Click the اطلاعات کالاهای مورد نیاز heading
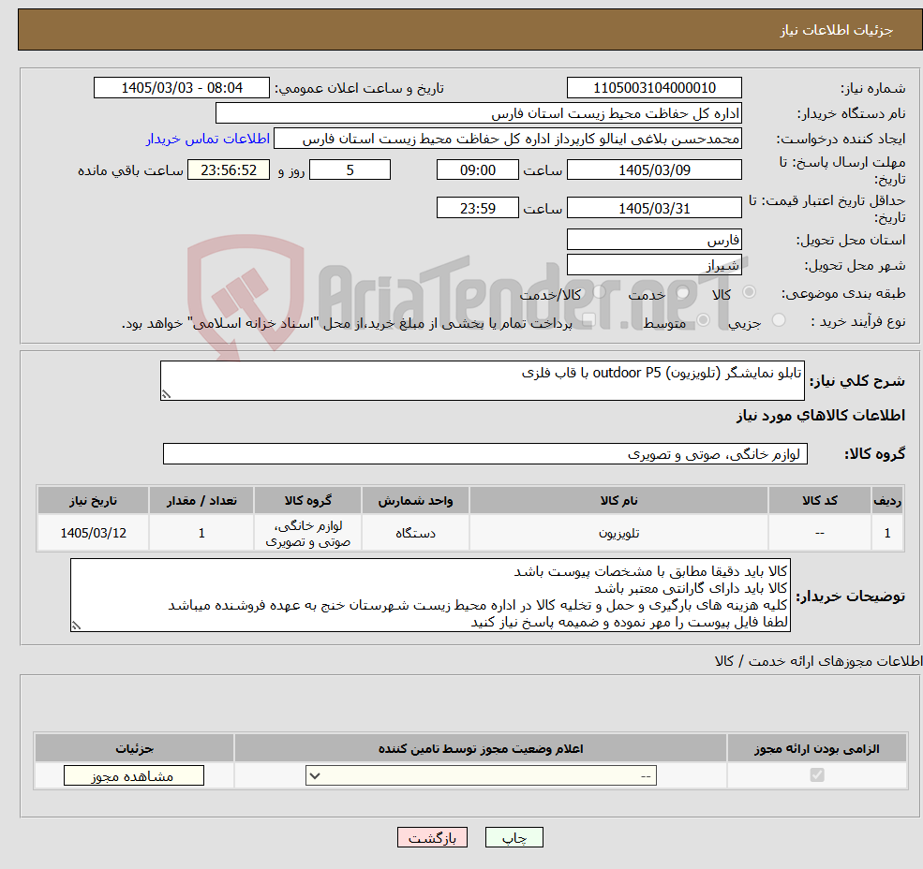This screenshot has height=869, width=923. pyautogui.click(x=820, y=416)
